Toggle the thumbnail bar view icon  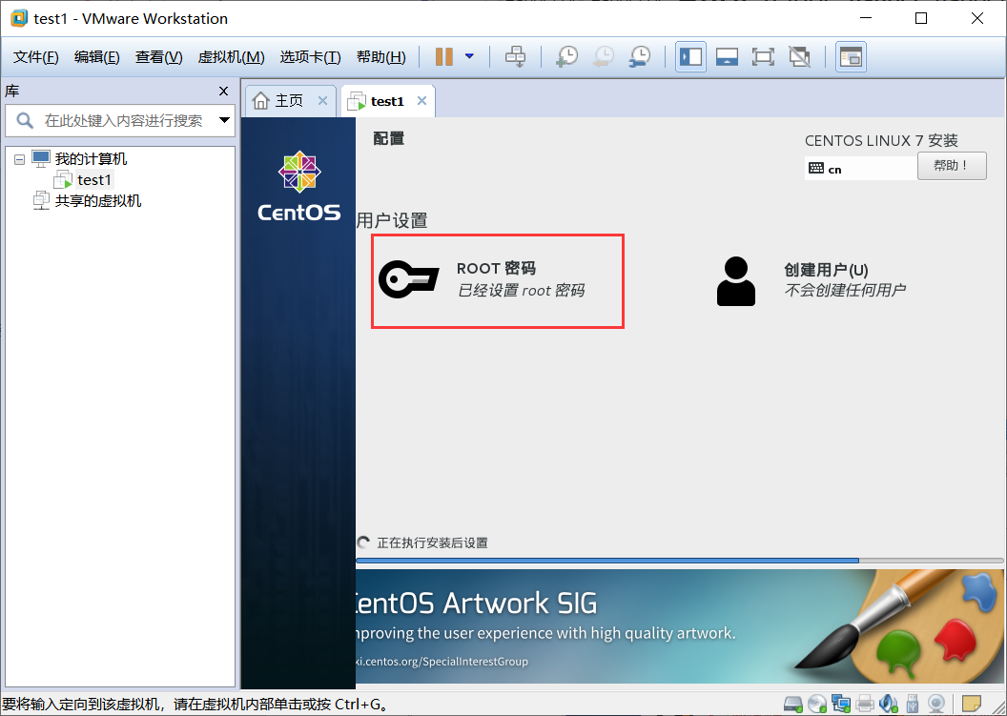[x=727, y=56]
